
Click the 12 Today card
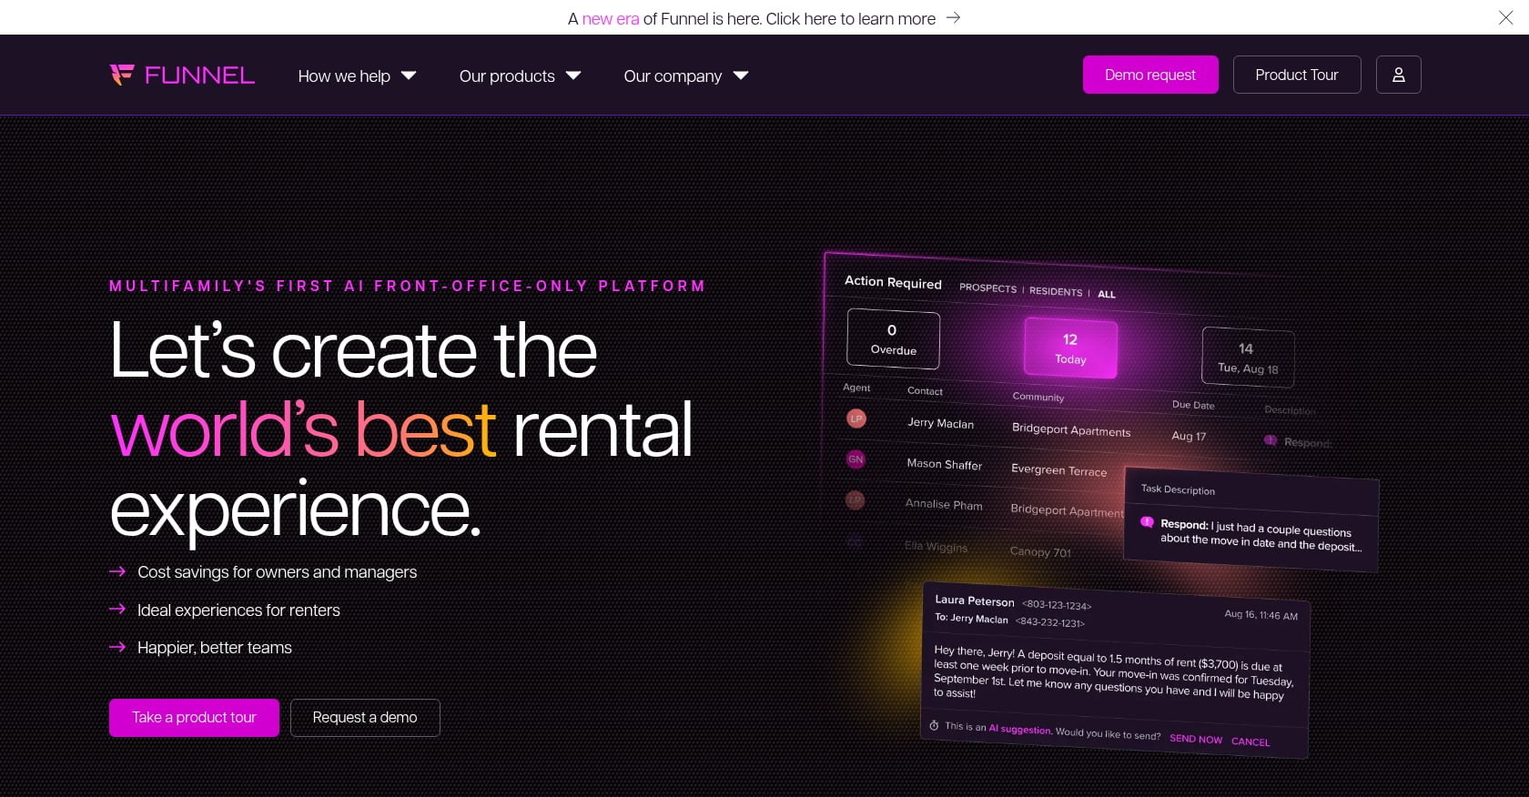pyautogui.click(x=1070, y=348)
